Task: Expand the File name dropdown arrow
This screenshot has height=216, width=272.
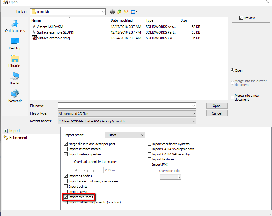Action: point(194,106)
